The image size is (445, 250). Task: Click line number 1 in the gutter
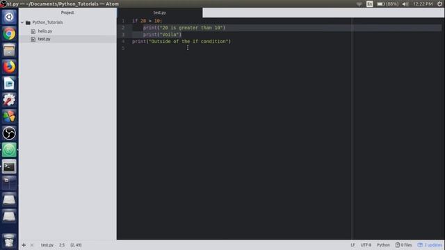[123, 21]
